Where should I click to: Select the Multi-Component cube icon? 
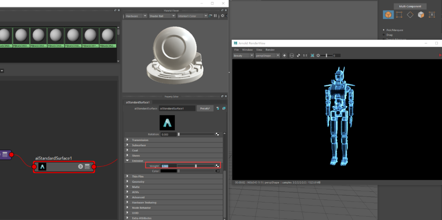click(x=388, y=15)
